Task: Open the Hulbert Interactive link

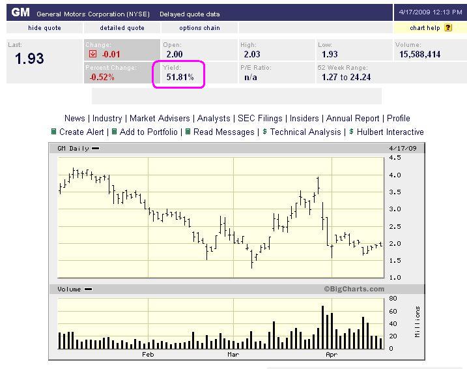Action: [390, 132]
